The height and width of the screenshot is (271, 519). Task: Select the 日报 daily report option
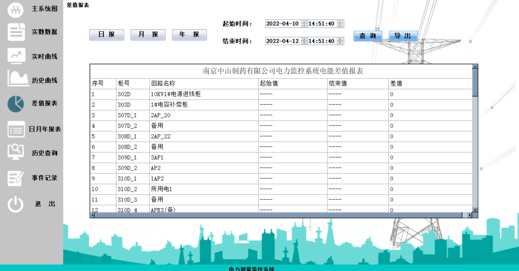(106, 35)
